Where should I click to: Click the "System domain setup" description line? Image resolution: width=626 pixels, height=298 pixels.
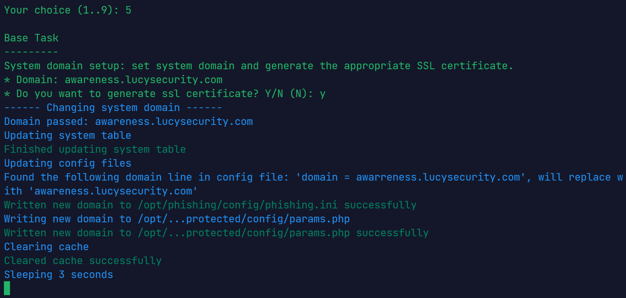(258, 66)
